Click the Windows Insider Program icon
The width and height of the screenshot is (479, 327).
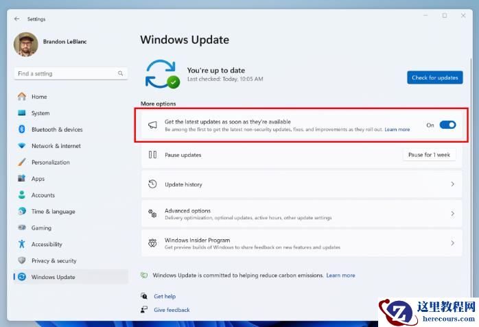(152, 243)
